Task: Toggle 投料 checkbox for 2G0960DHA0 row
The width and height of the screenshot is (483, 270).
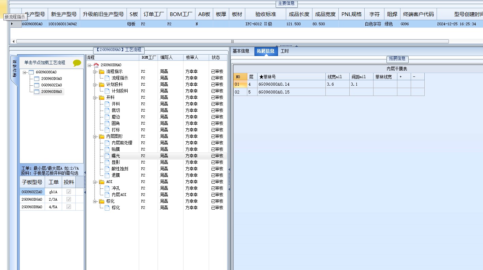Action: point(69,207)
